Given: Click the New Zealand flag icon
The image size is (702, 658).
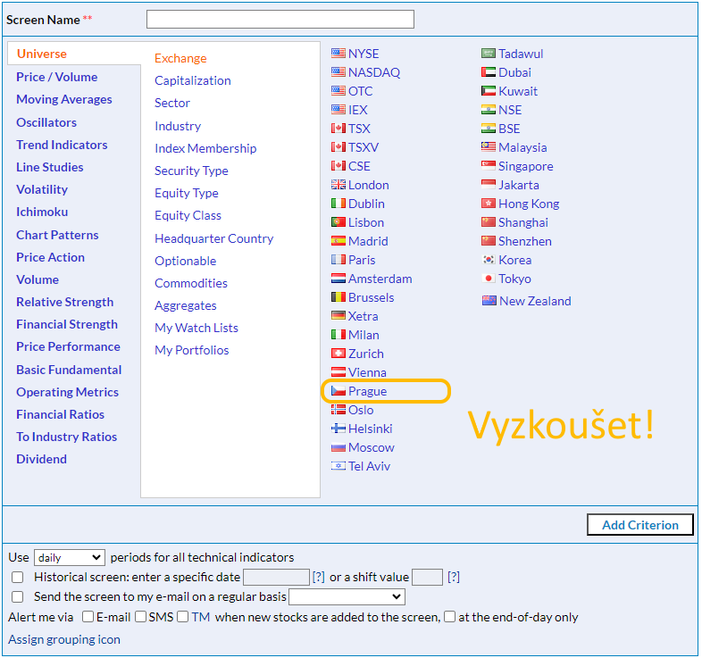Looking at the screenshot, I should coord(489,301).
